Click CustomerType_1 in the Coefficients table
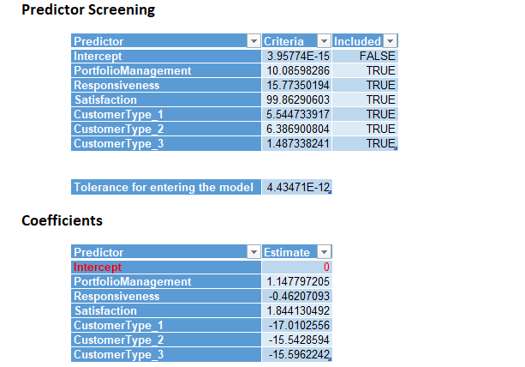525x367 pixels. point(166,325)
